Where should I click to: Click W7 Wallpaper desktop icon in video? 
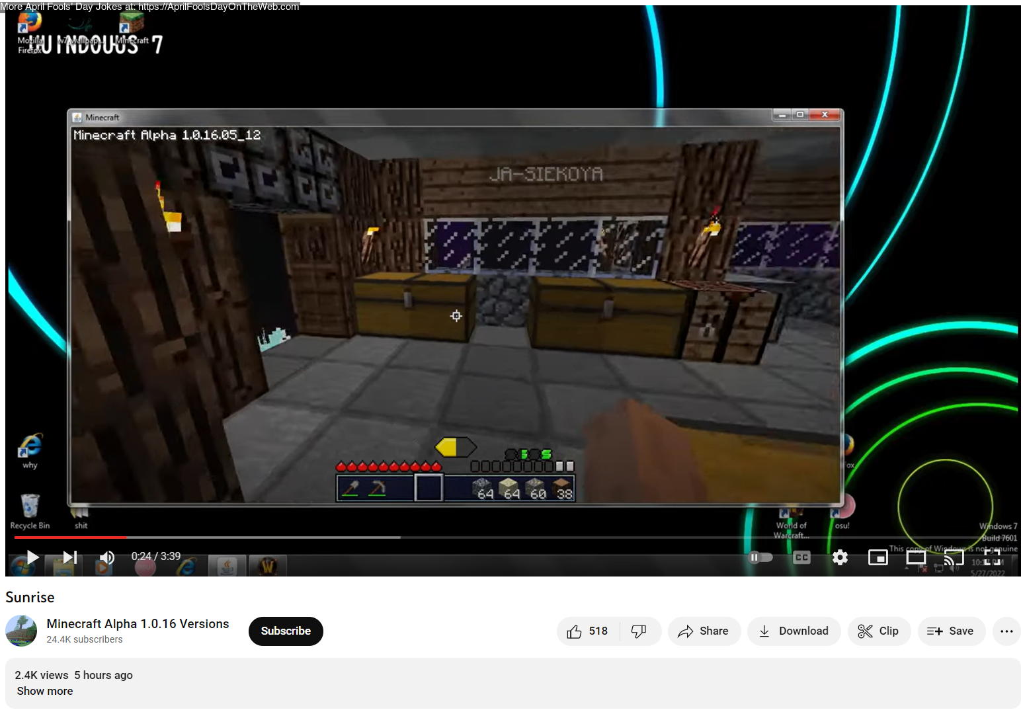click(81, 30)
